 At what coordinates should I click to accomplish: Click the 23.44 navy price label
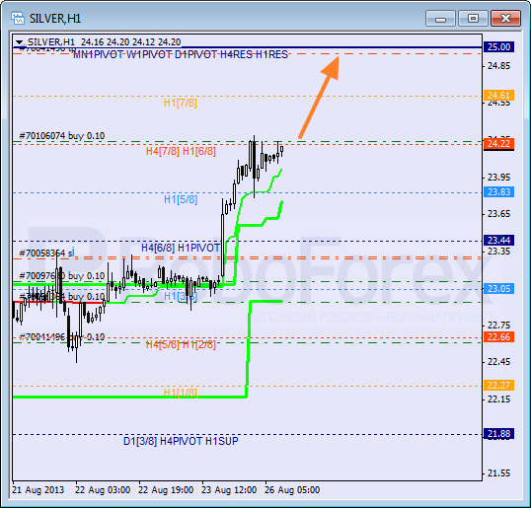click(x=498, y=241)
